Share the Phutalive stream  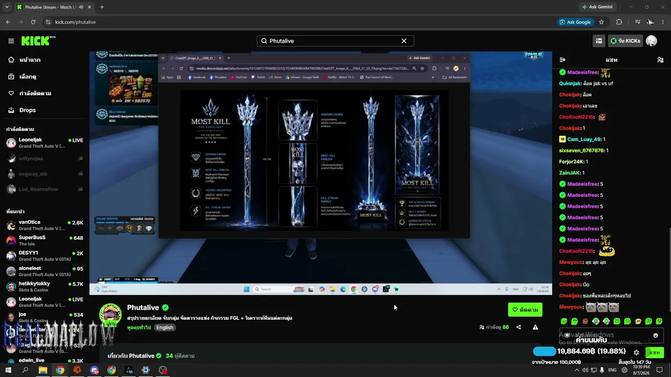(x=518, y=327)
